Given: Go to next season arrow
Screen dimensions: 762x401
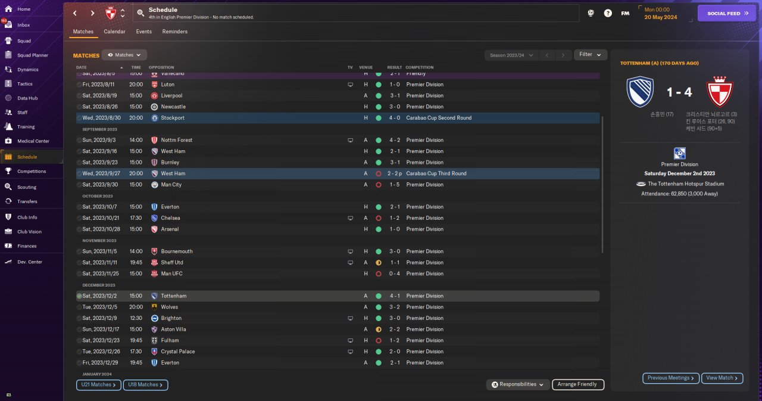Looking at the screenshot, I should (x=563, y=55).
